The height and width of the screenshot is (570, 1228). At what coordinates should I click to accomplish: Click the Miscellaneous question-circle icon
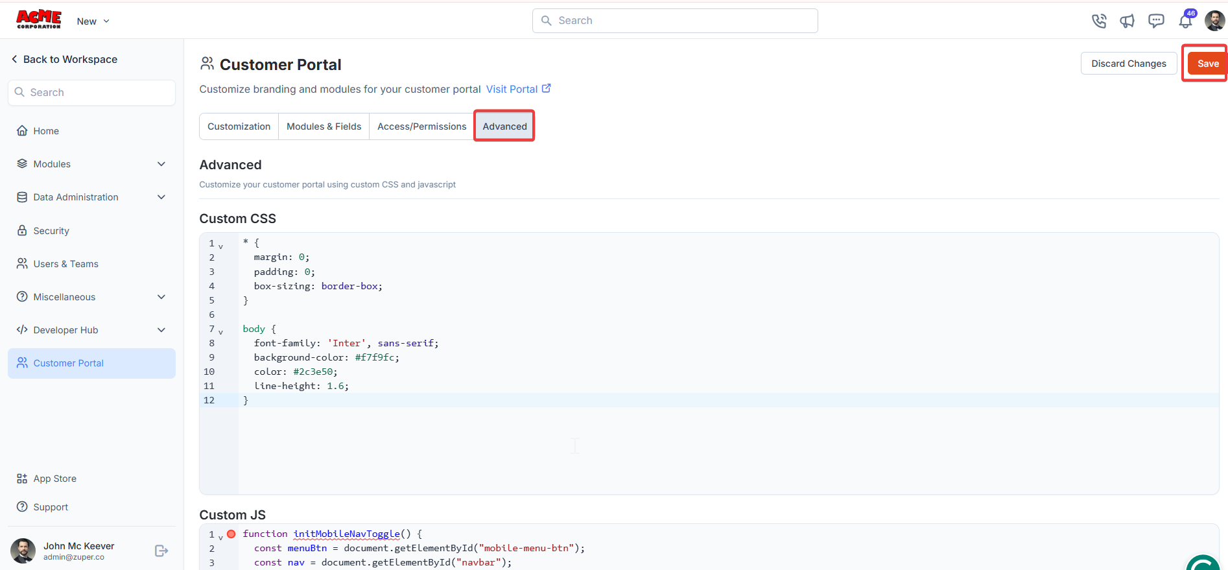22,296
